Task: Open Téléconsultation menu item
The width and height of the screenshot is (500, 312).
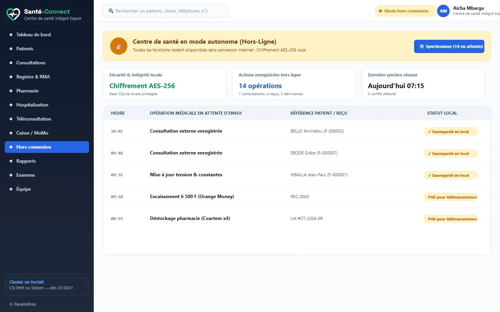Action: (47, 119)
